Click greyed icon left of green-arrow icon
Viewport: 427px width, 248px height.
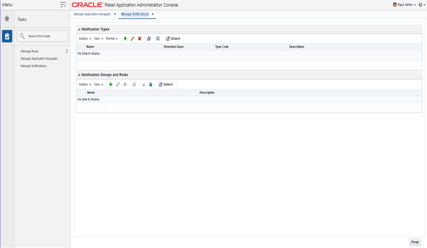(x=144, y=85)
